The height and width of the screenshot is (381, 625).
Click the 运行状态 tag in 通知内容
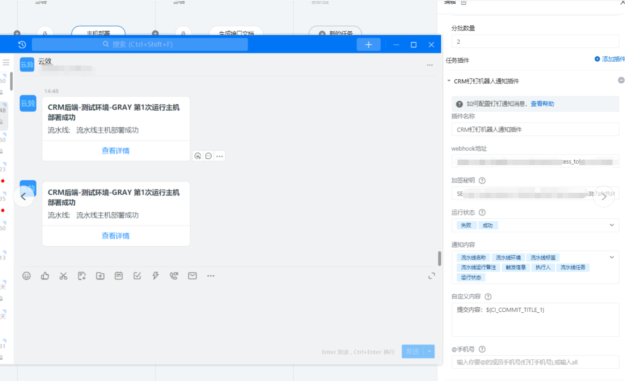471,277
